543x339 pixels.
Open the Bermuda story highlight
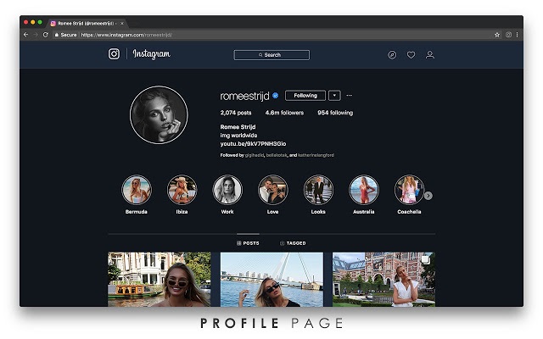click(x=137, y=190)
